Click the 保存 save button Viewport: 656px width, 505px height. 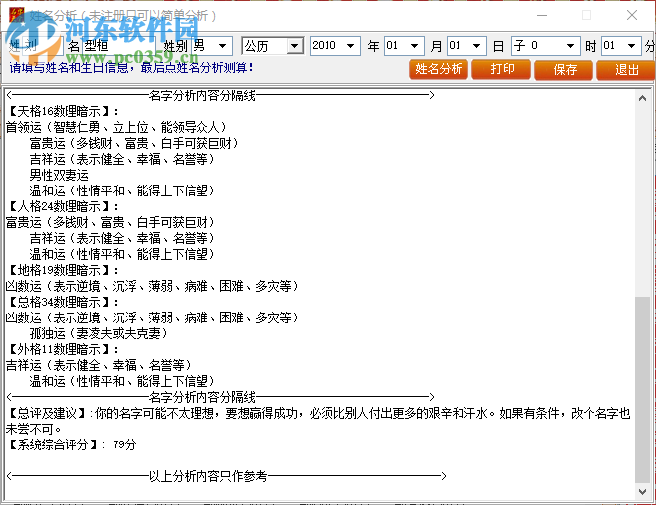coord(564,69)
